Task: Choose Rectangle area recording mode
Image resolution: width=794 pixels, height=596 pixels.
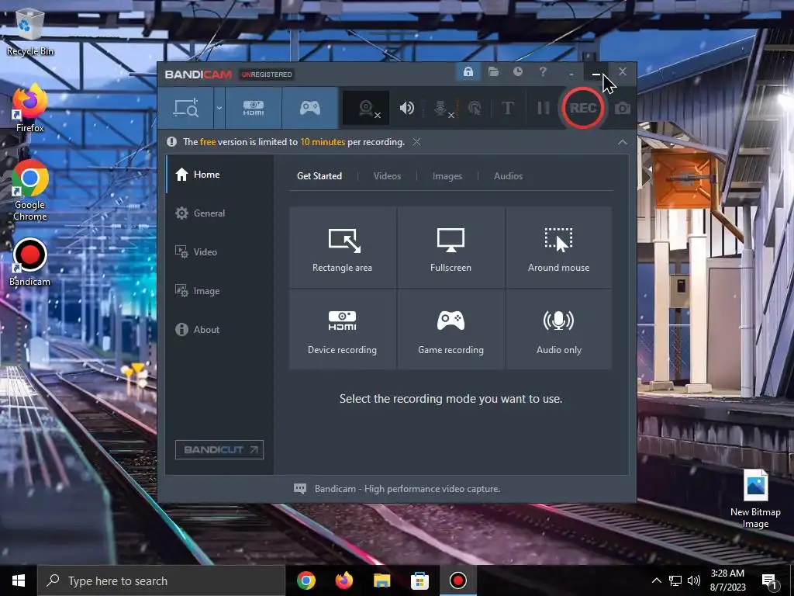Action: tap(342, 248)
